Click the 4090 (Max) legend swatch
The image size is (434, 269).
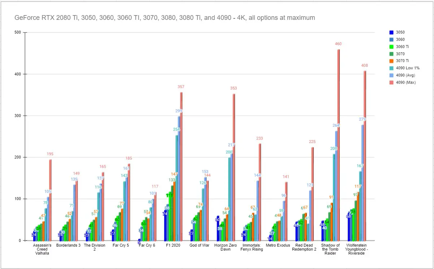tap(391, 82)
